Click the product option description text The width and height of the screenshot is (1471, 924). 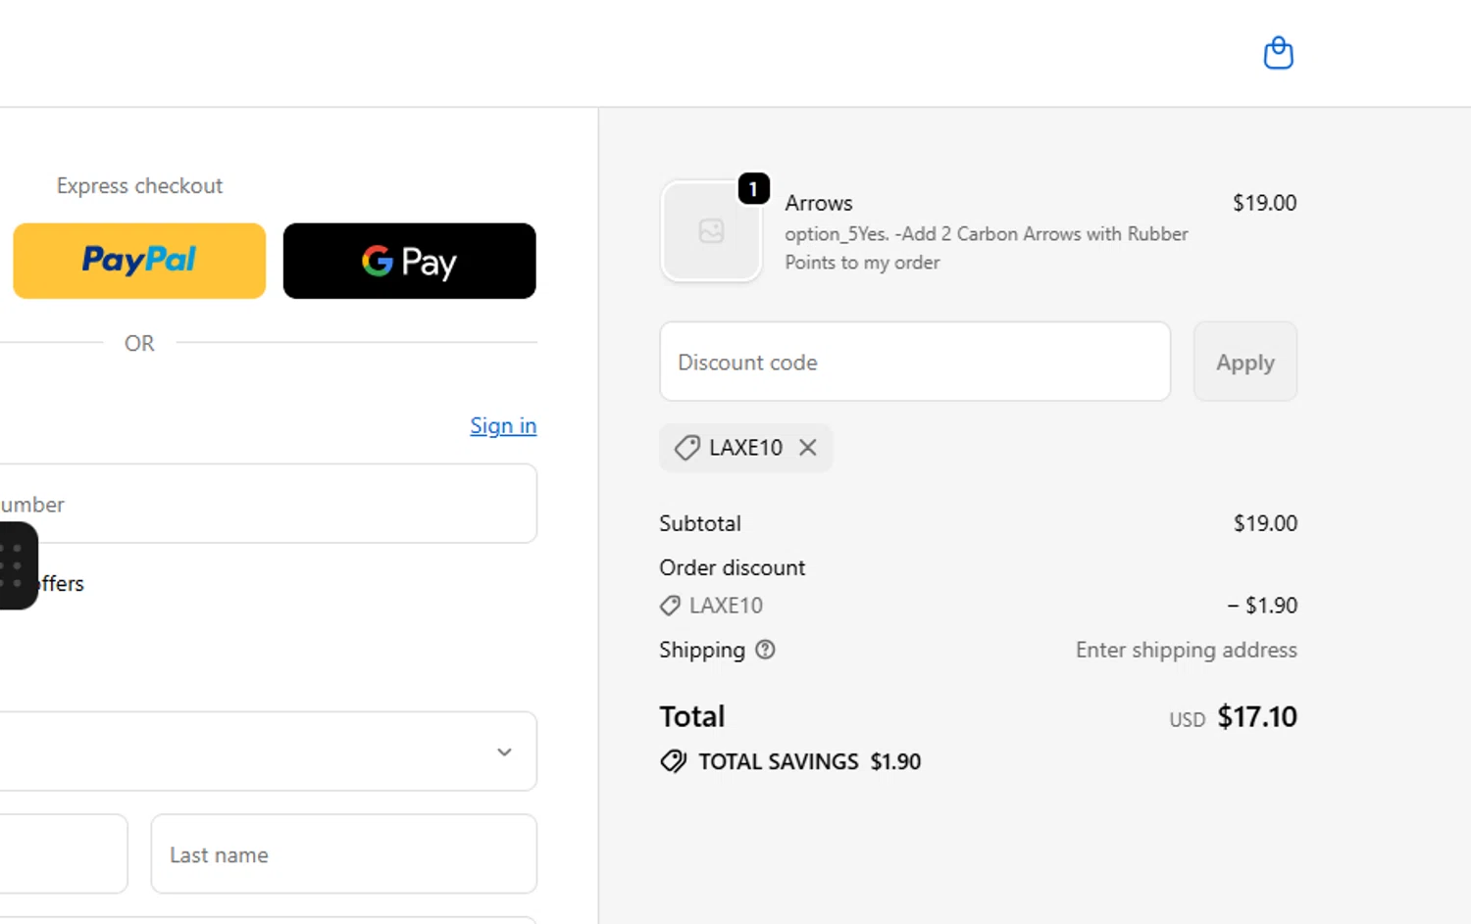pyautogui.click(x=986, y=248)
